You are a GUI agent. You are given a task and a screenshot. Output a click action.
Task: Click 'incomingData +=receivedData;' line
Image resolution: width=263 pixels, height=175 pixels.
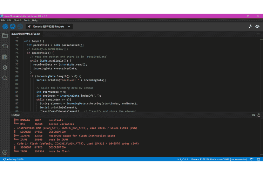click(x=55, y=69)
